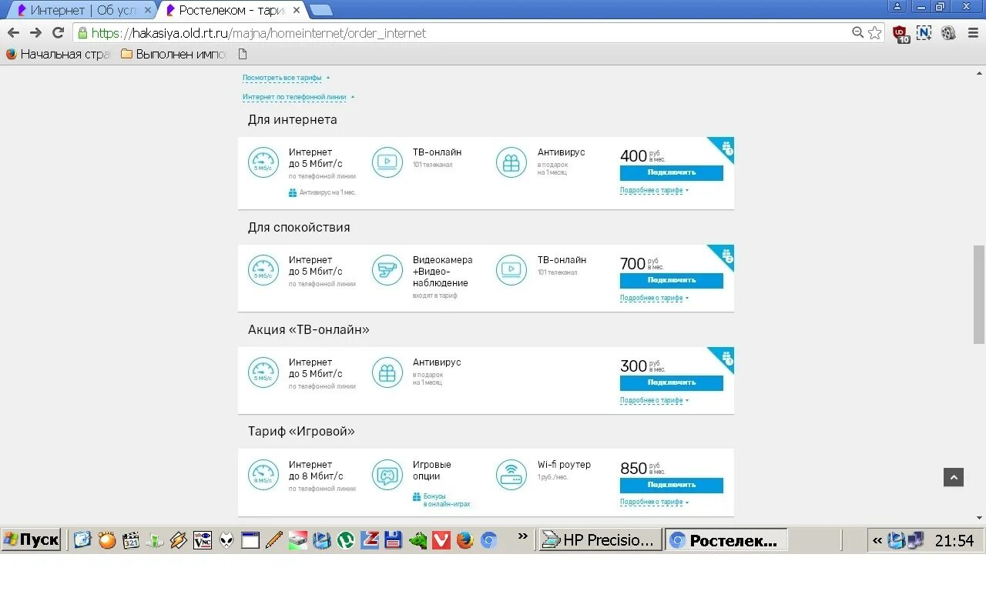Show more quick launch icons chevron
Screen dimensions: 986x591
coord(524,536)
